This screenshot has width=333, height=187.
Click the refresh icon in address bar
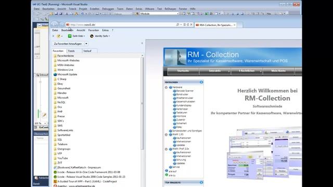pos(188,24)
